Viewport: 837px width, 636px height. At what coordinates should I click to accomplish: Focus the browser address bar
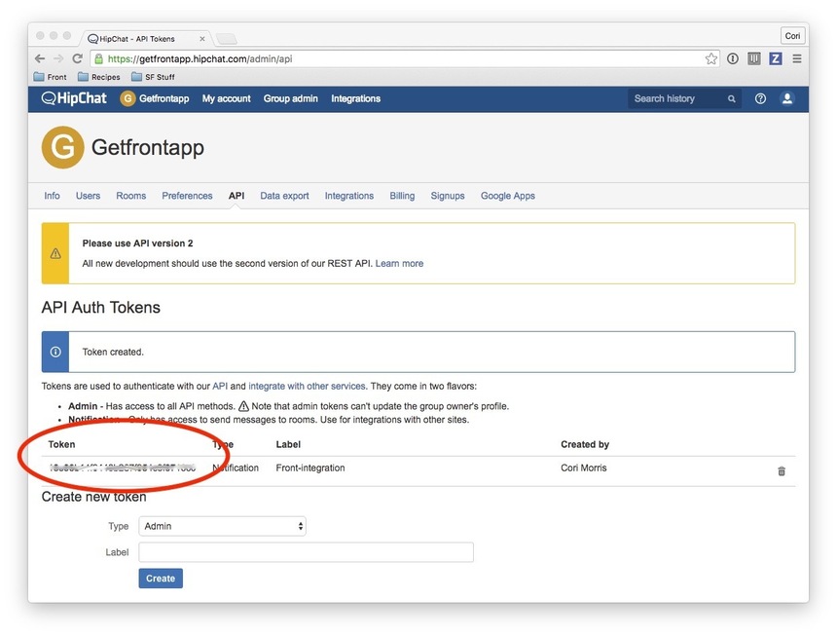pos(406,58)
